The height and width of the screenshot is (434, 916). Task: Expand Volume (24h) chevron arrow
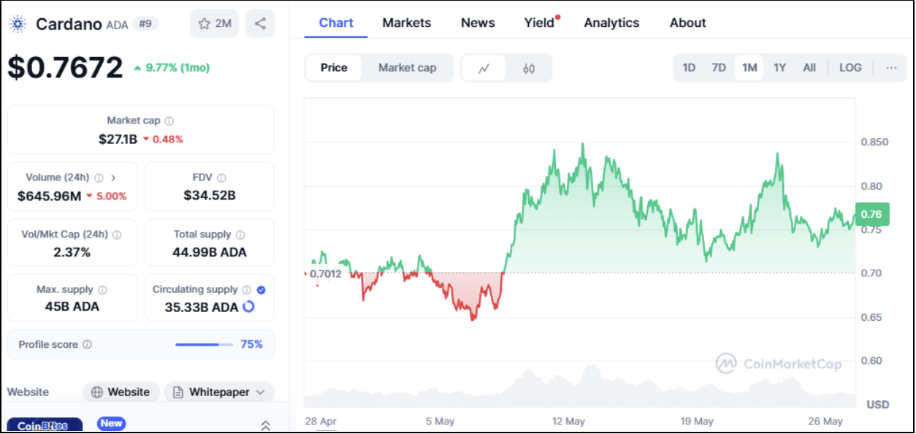click(113, 178)
